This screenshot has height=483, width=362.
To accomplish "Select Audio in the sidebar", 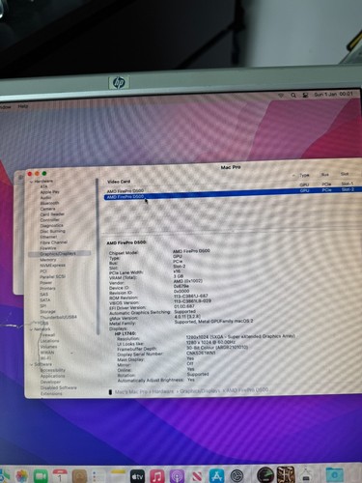I will 45,197.
